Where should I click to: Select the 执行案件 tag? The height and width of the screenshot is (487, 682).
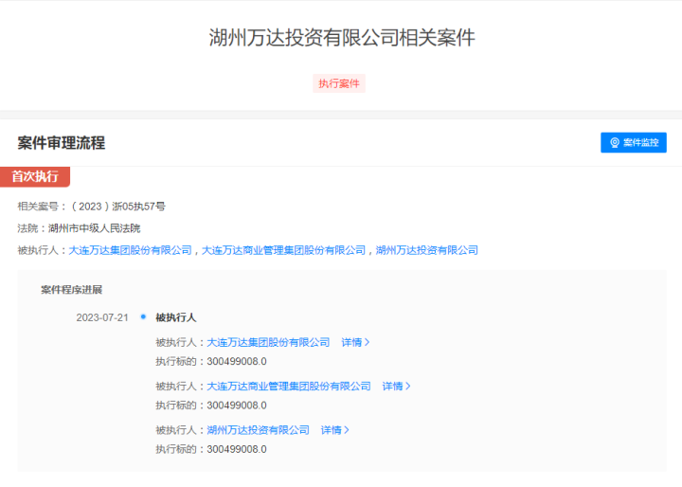pyautogui.click(x=339, y=83)
